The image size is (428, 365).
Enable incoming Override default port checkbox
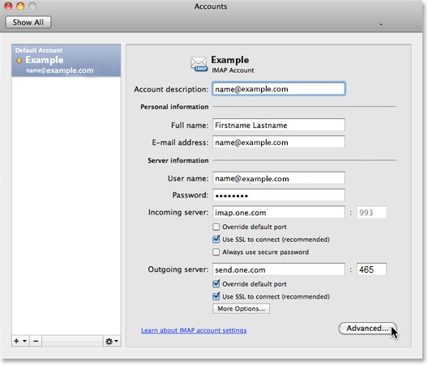(x=216, y=227)
